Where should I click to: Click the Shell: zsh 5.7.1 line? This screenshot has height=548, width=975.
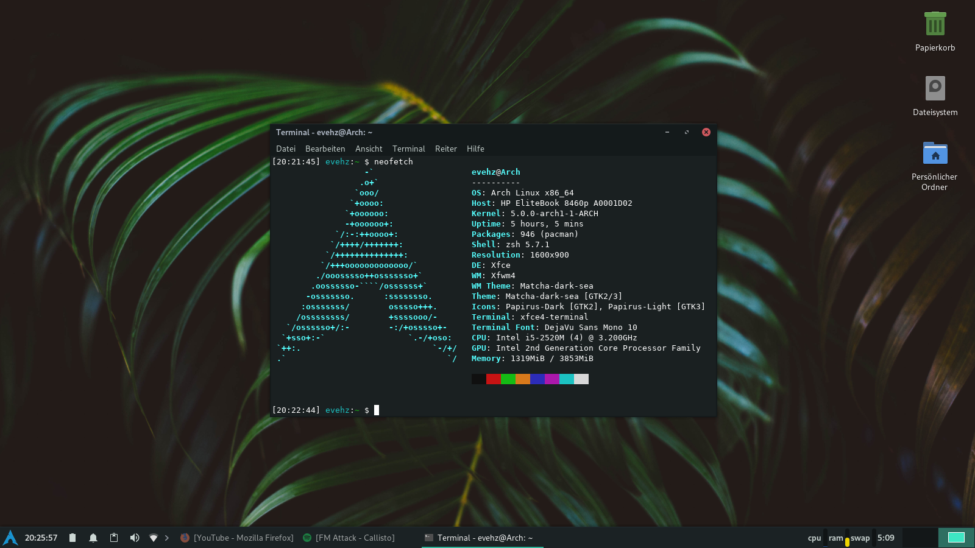(x=511, y=244)
